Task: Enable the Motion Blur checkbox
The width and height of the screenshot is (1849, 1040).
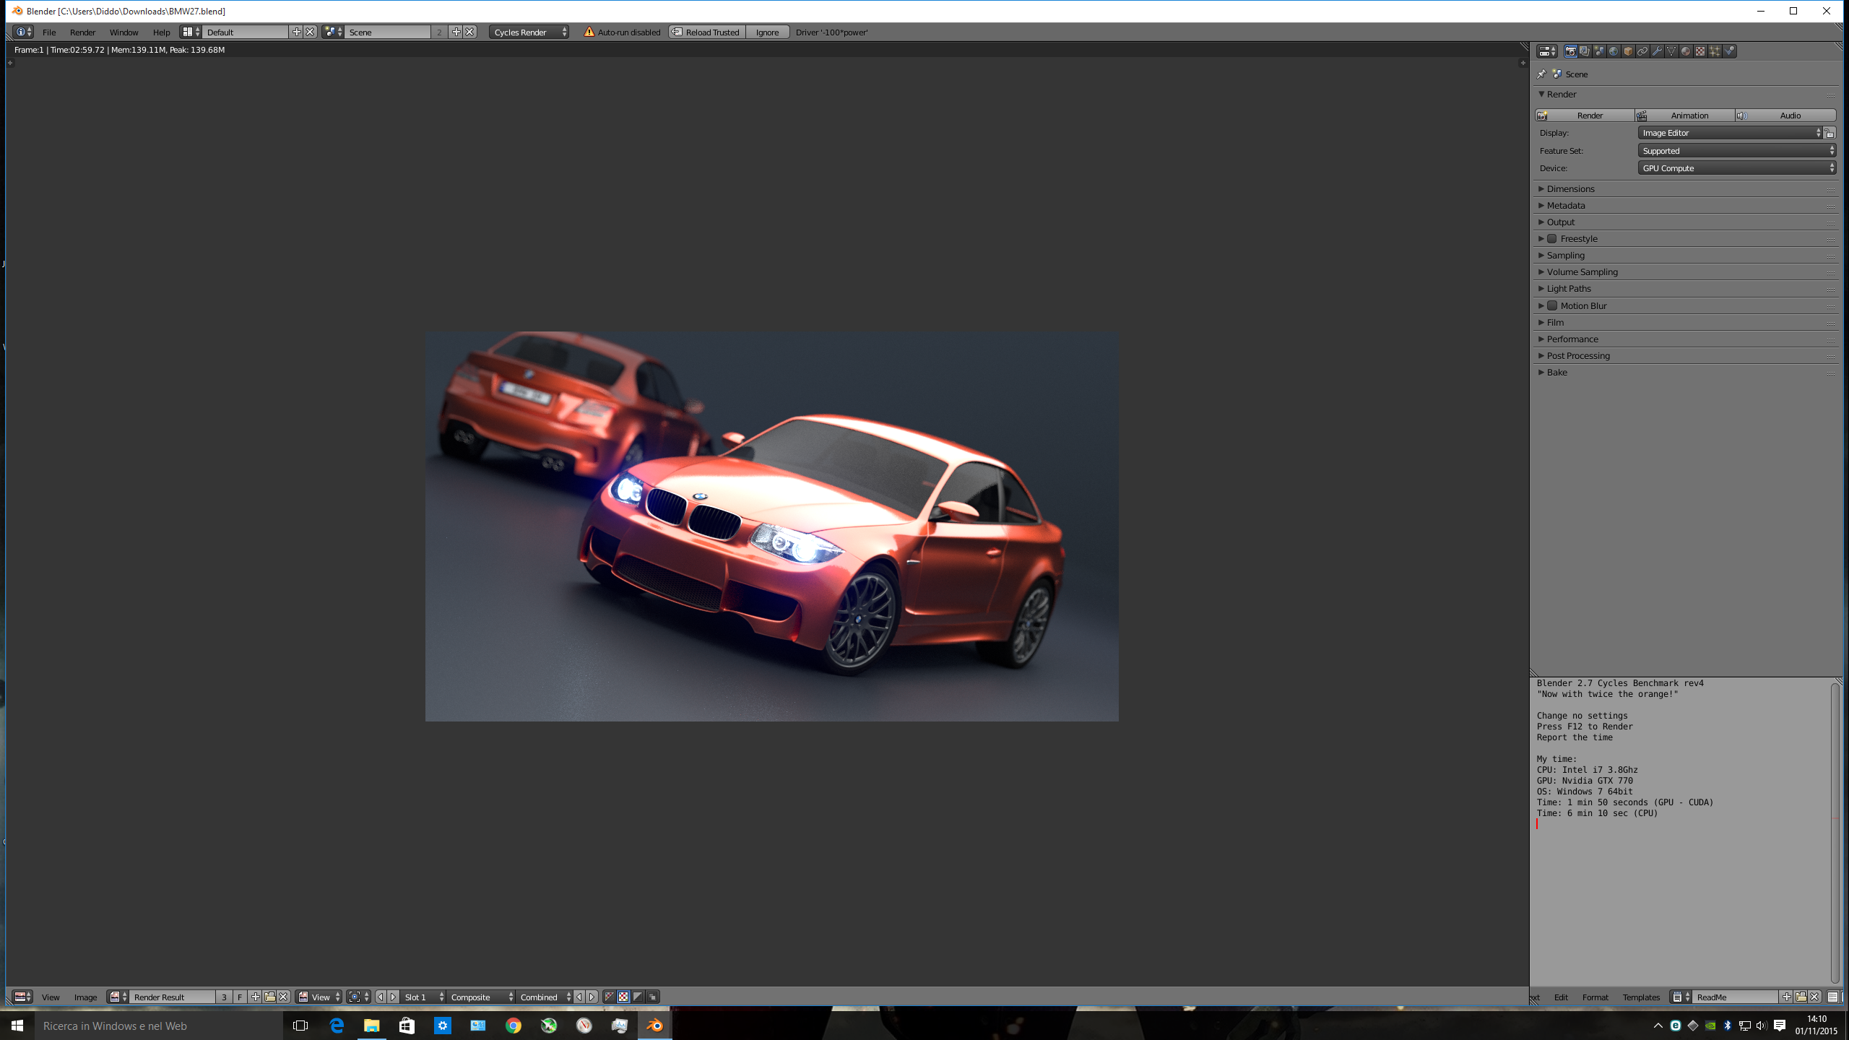Action: coord(1552,306)
